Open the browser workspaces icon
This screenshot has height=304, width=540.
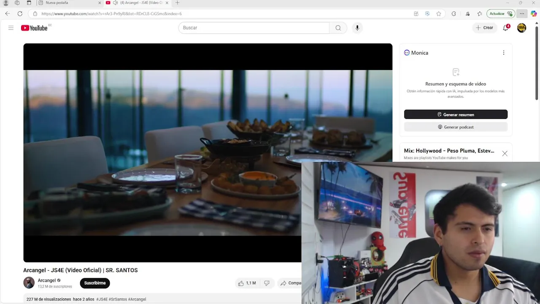pyautogui.click(x=17, y=3)
